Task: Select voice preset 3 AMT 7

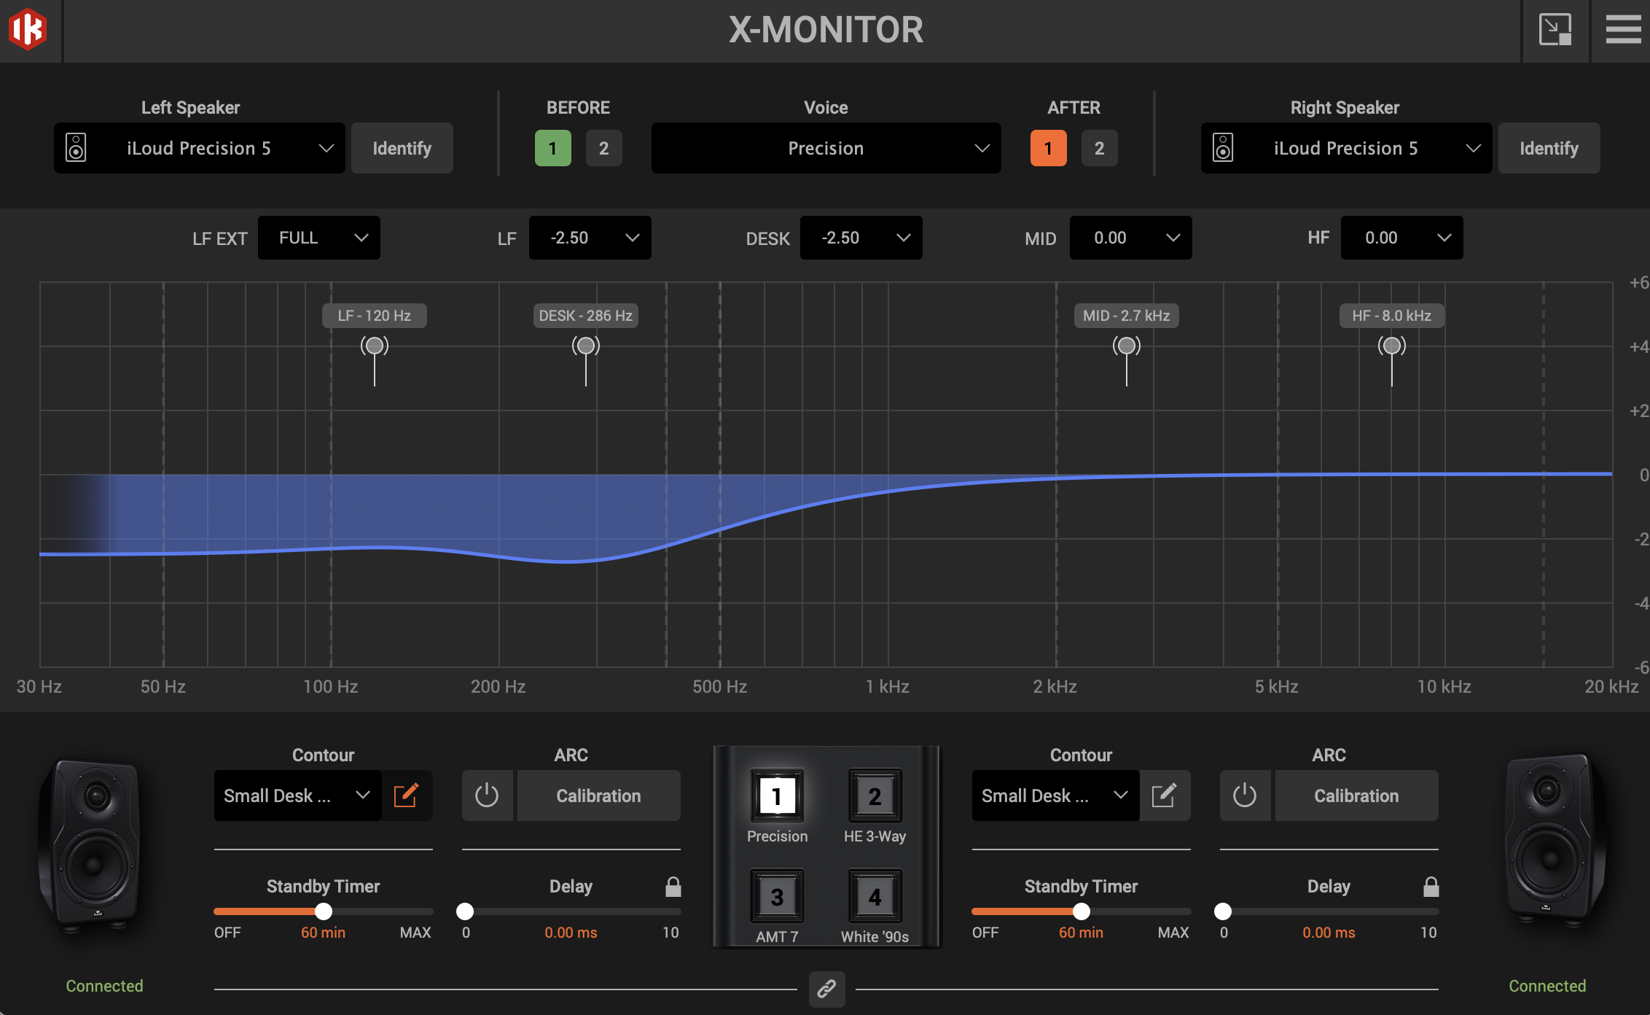Action: 777,897
